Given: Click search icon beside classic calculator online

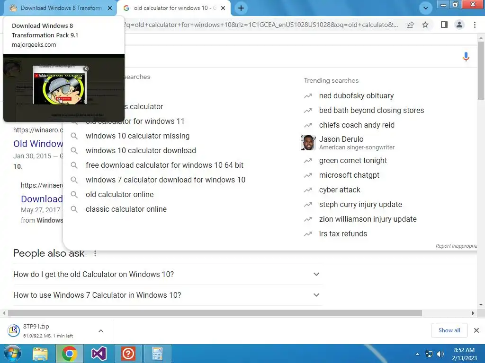Looking at the screenshot, I should tap(74, 209).
